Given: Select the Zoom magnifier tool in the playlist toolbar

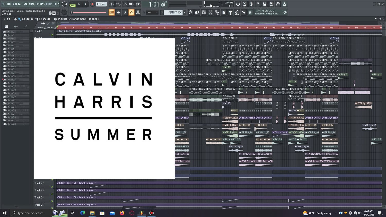Looking at the screenshot, I should (x=45, y=19).
